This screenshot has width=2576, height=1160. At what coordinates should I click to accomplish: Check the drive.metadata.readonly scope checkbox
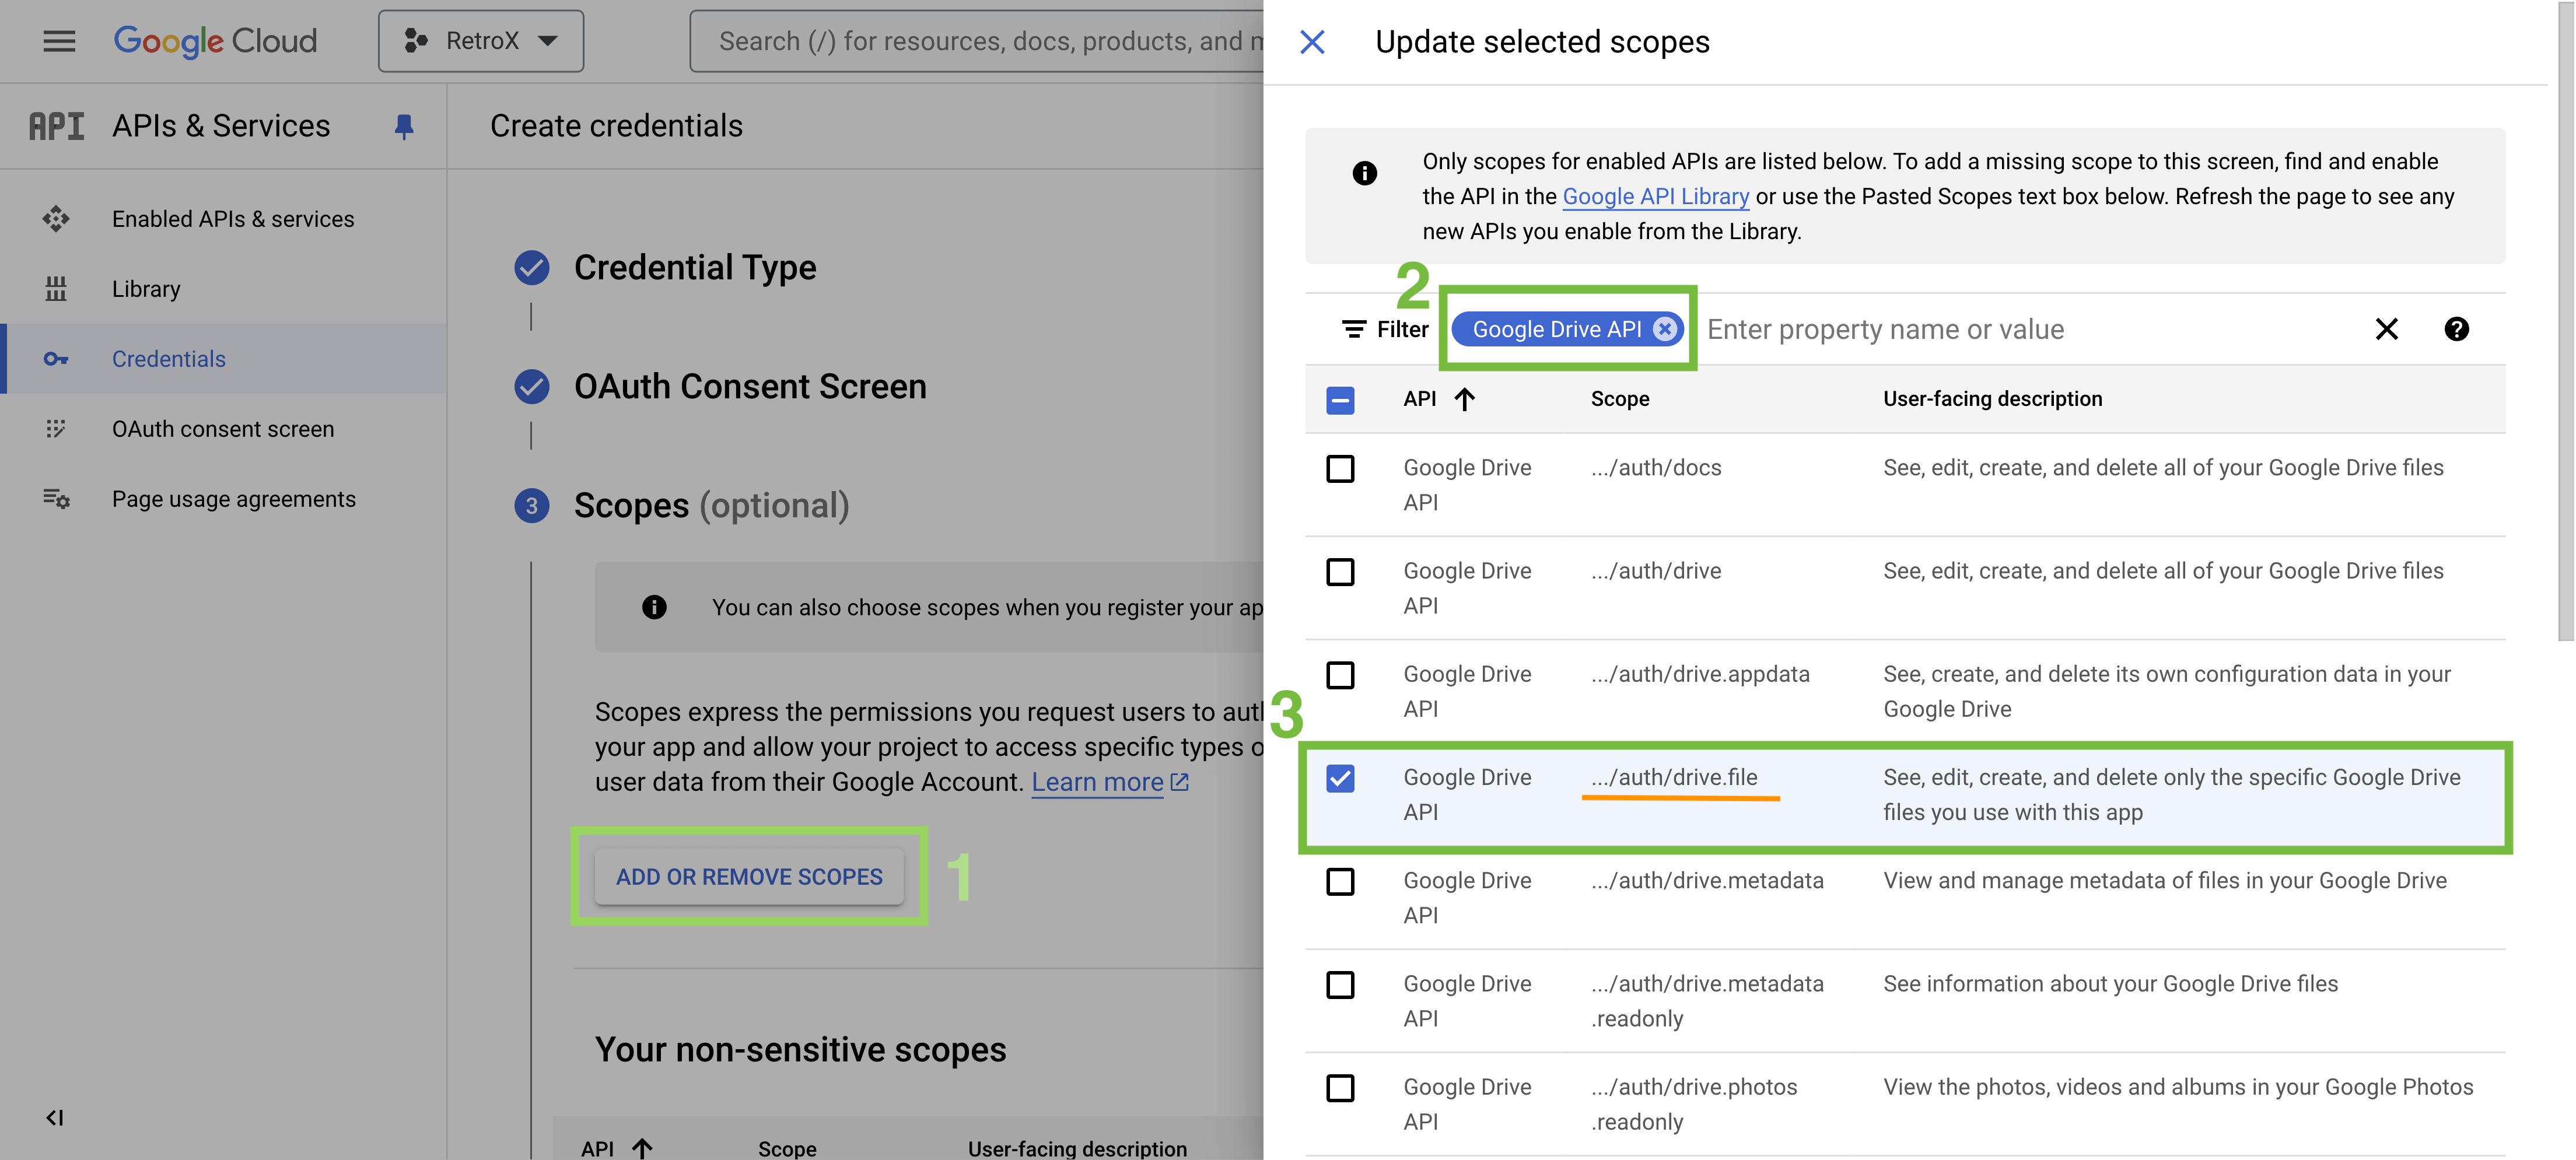click(1340, 985)
